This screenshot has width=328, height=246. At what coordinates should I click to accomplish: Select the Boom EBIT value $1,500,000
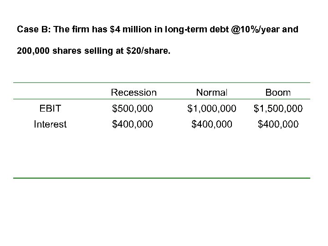pyautogui.click(x=278, y=108)
